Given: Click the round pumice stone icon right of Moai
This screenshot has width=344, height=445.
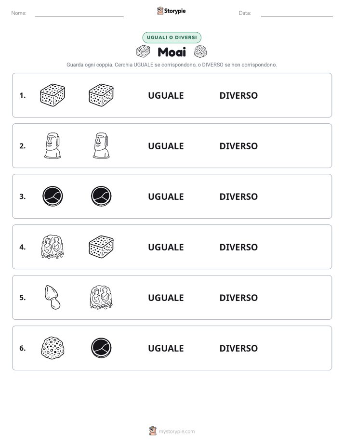Looking at the screenshot, I should pos(200,52).
